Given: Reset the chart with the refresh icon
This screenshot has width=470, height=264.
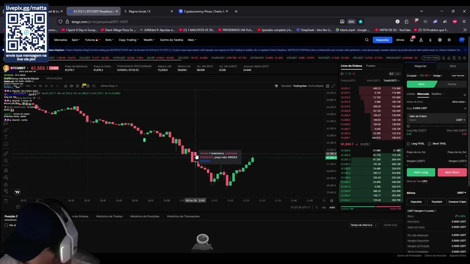Looking at the screenshot, I should pyautogui.click(x=94, y=86).
